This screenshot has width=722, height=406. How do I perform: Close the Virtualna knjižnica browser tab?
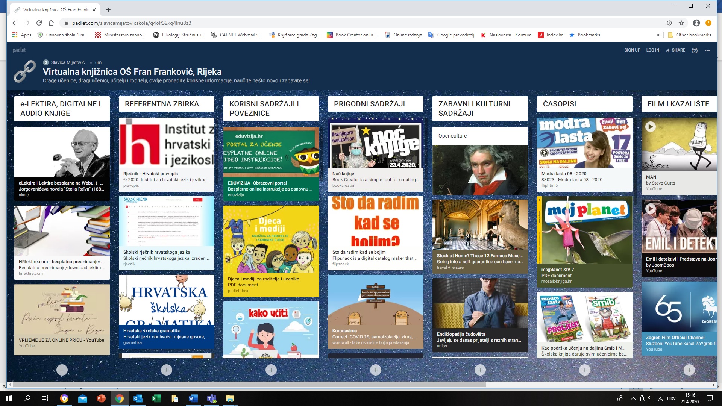coord(94,10)
